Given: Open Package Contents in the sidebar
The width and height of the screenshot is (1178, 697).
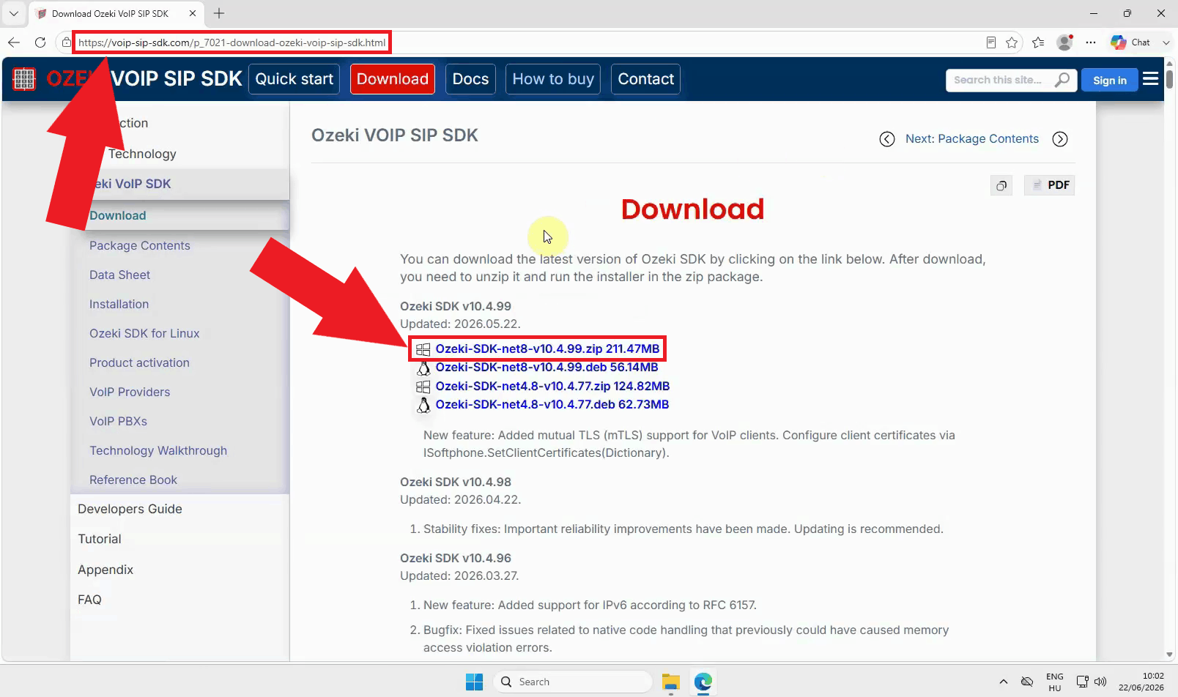Looking at the screenshot, I should [x=140, y=245].
